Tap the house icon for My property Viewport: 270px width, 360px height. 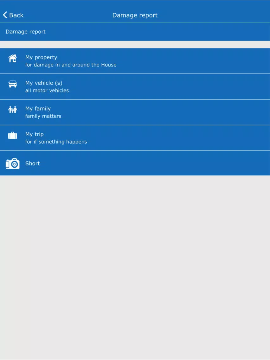[x=13, y=58]
